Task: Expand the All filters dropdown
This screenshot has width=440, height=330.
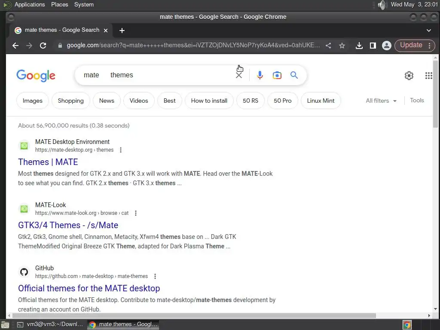Action: pyautogui.click(x=381, y=101)
